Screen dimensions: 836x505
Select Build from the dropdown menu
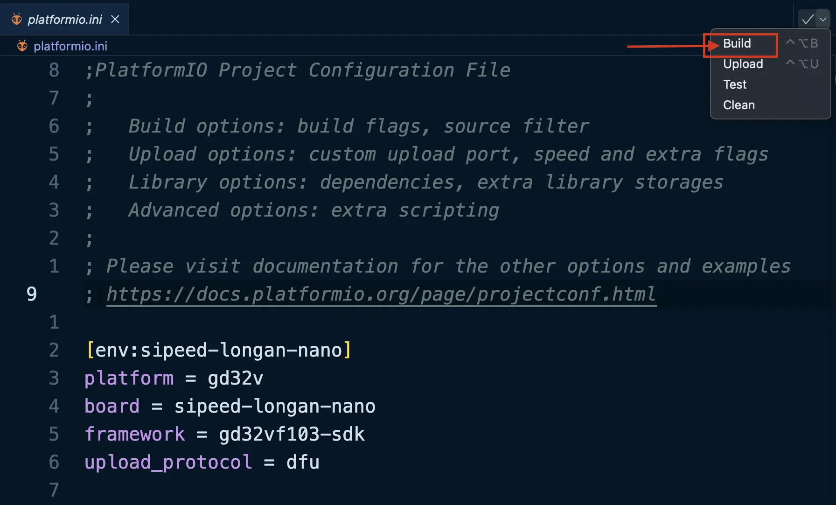pos(737,43)
